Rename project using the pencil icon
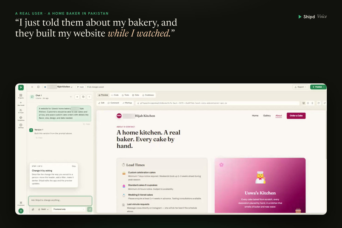Image resolution: width=342 pixels, height=228 pixels. pyautogui.click(x=72, y=87)
